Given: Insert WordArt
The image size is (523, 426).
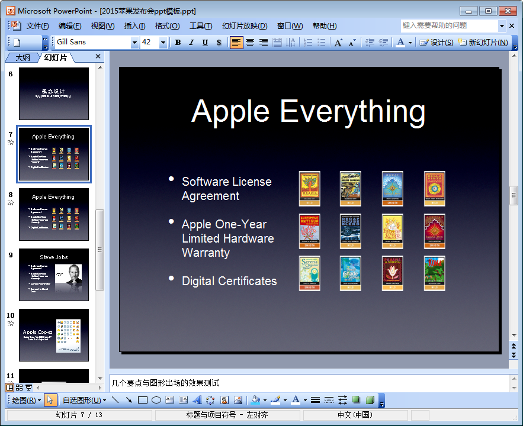Looking at the screenshot, I should click(x=197, y=400).
